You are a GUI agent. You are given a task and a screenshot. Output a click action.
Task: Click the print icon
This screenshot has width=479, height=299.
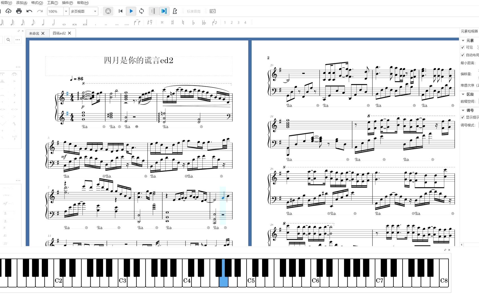[x=19, y=11]
